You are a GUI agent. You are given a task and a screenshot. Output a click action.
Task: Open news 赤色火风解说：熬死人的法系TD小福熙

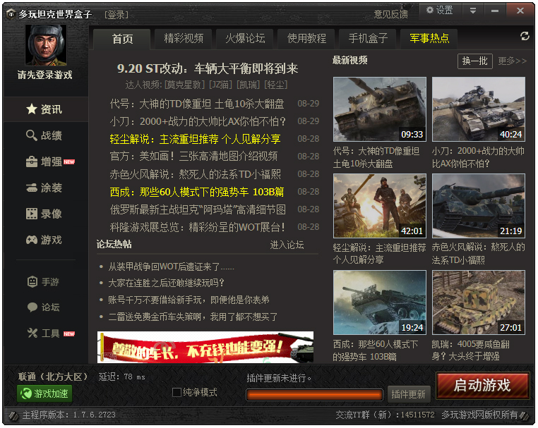point(196,174)
